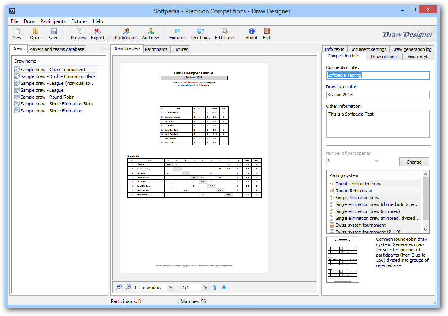This screenshot has height=316, width=448.
Task: Open the Visual style tab
Action: (418, 57)
